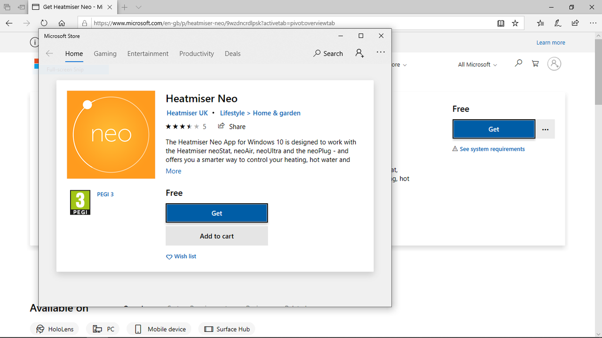Open Store's three-dot more menu
This screenshot has height=338, width=602.
pos(381,53)
